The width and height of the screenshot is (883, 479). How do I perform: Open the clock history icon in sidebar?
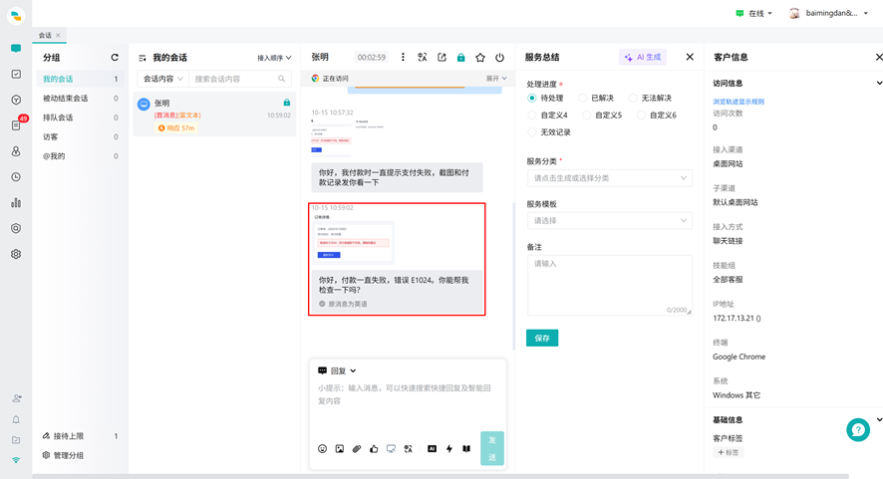tap(16, 176)
